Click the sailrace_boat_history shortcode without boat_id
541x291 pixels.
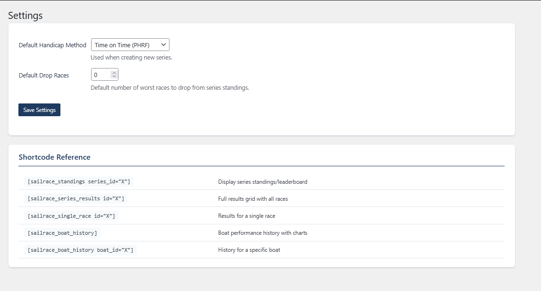pos(62,233)
